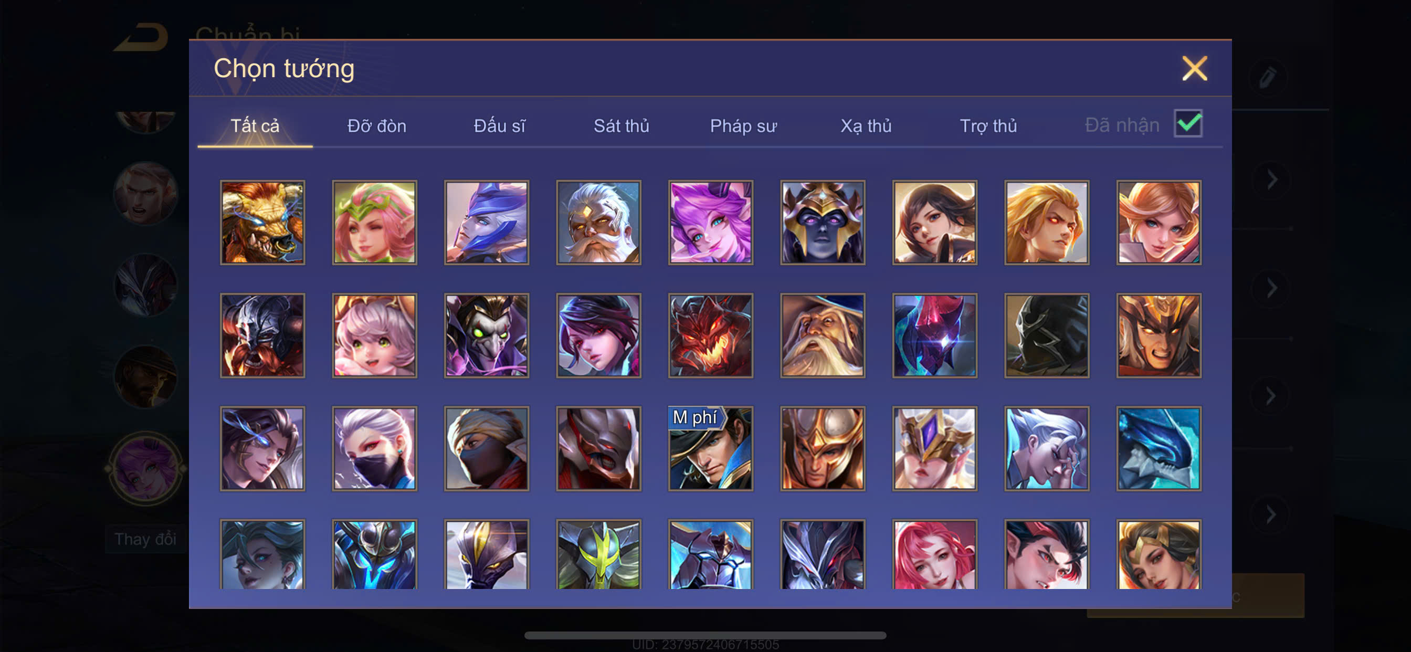Close the 'Chọn tướng' dialog
Screen dimensions: 1411x652
[1194, 68]
